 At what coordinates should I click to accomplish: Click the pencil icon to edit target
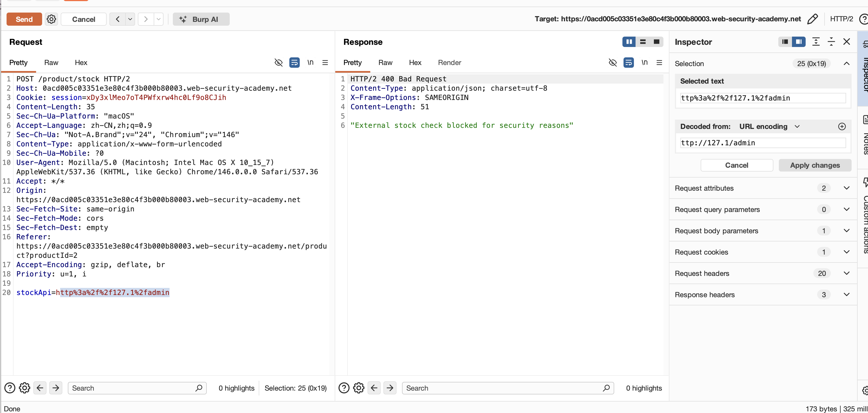click(812, 19)
